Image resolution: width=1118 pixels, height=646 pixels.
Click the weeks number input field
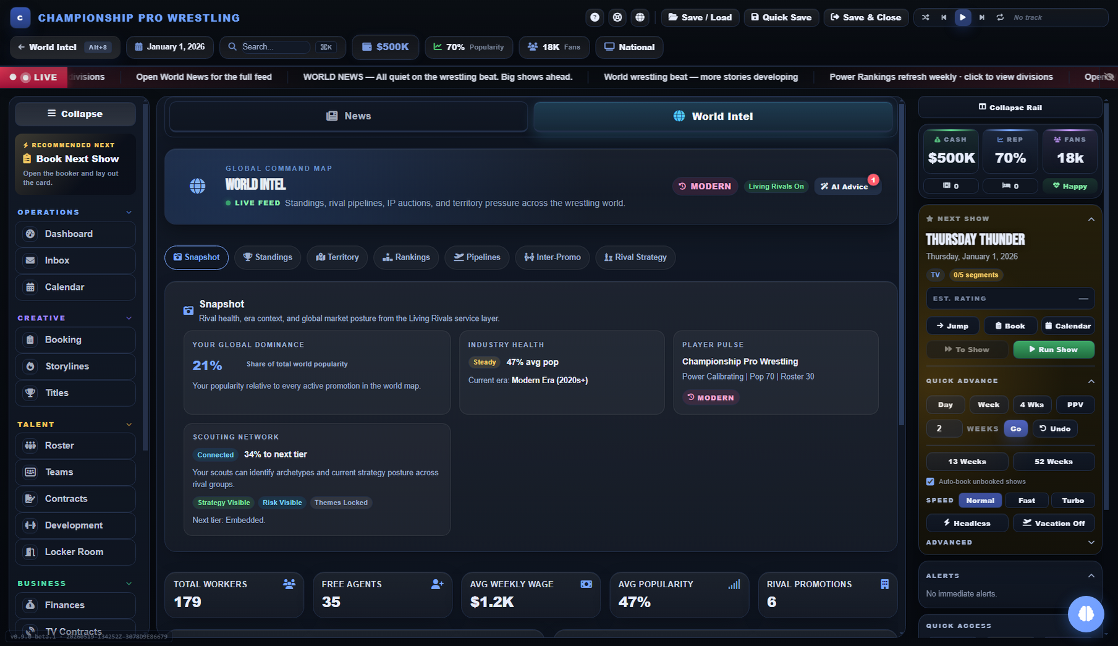tap(944, 428)
